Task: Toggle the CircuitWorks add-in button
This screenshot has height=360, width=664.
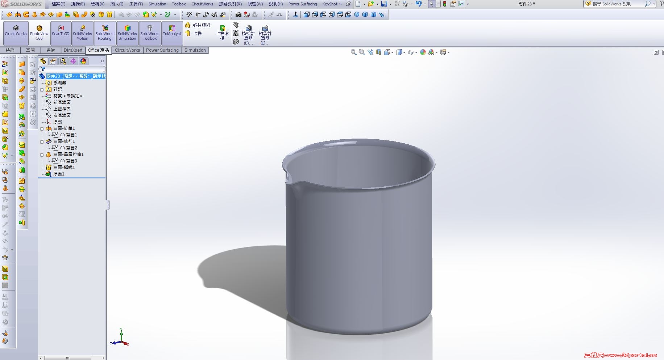Action: coord(16,33)
